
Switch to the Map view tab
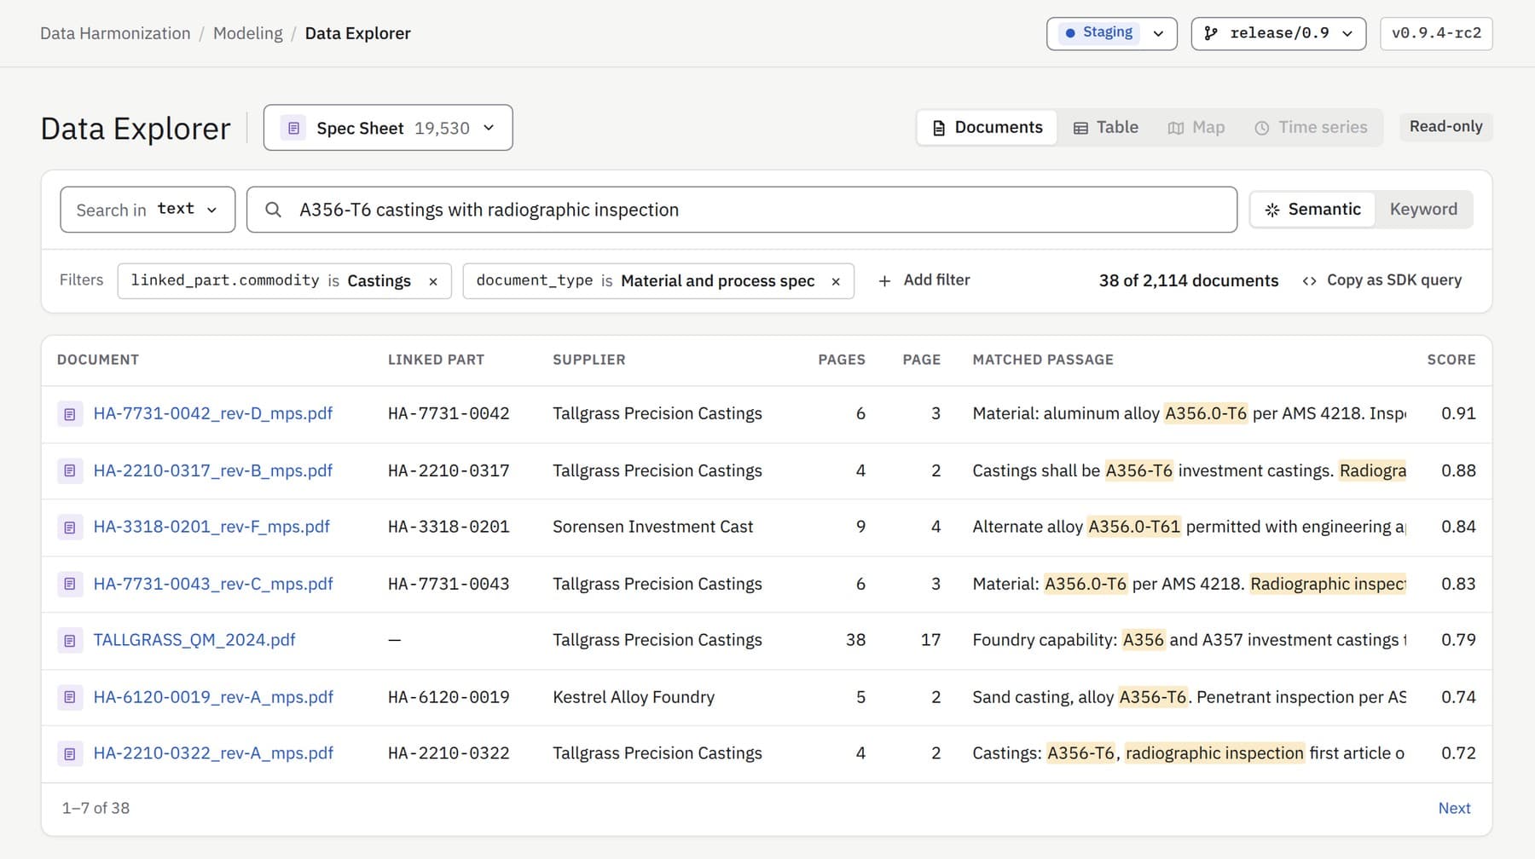click(x=1196, y=128)
